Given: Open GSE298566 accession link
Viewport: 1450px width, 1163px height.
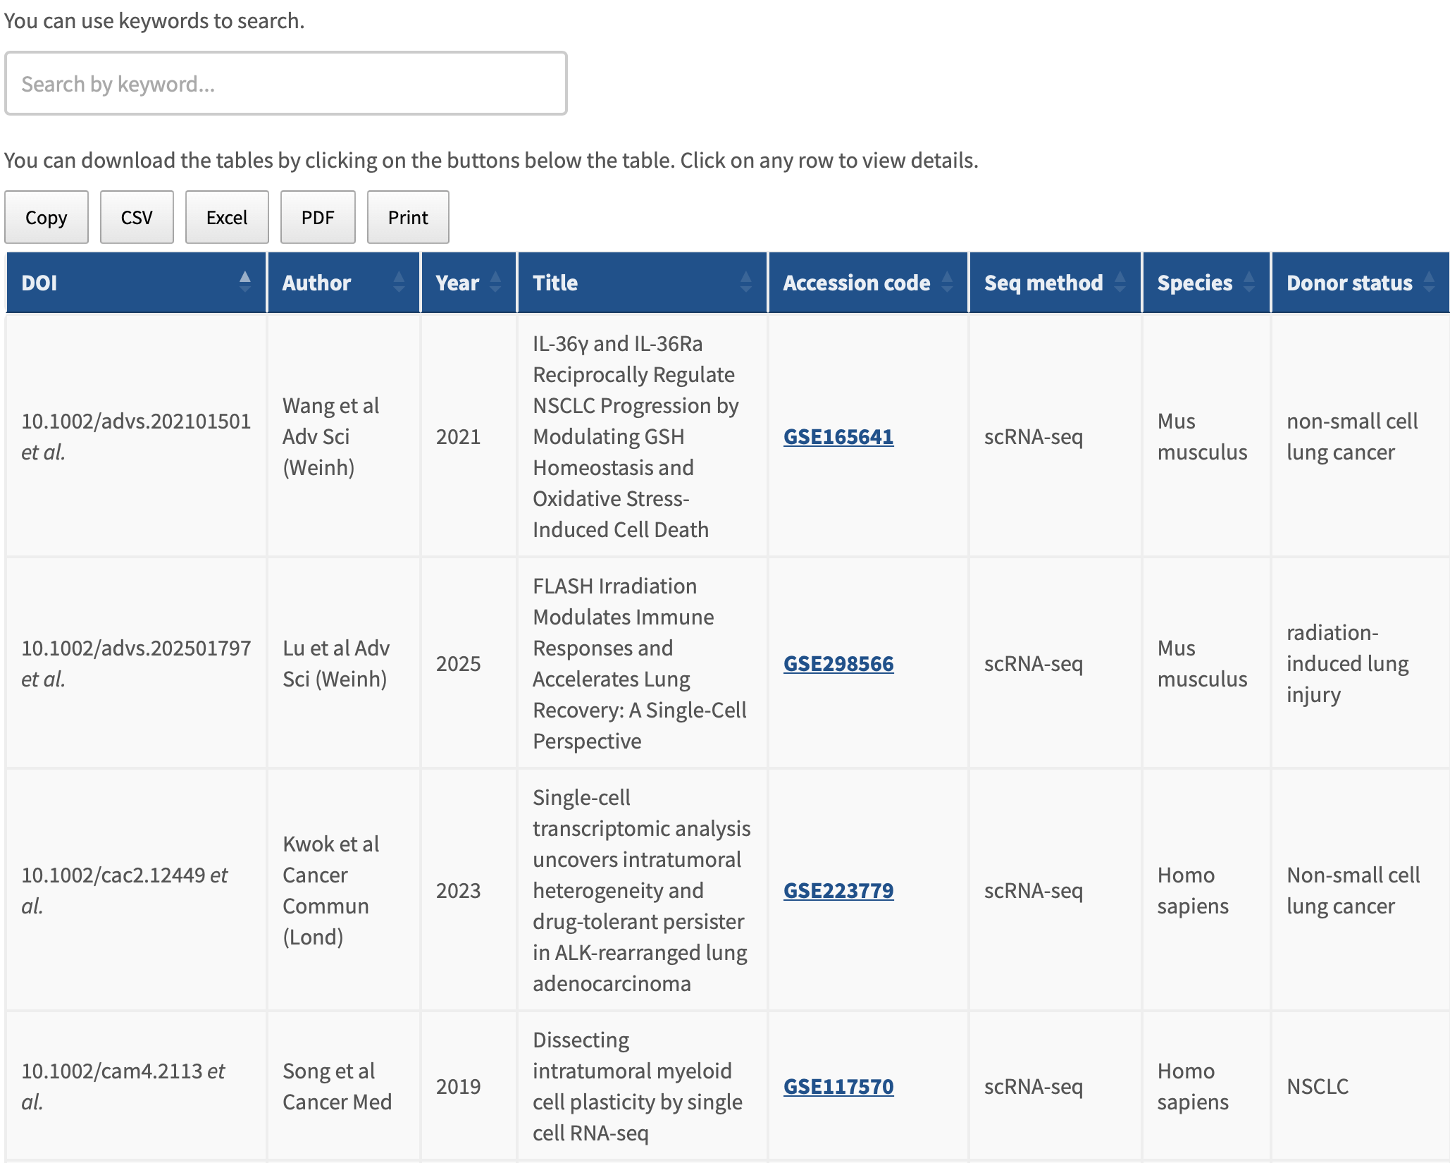Looking at the screenshot, I should 838,664.
